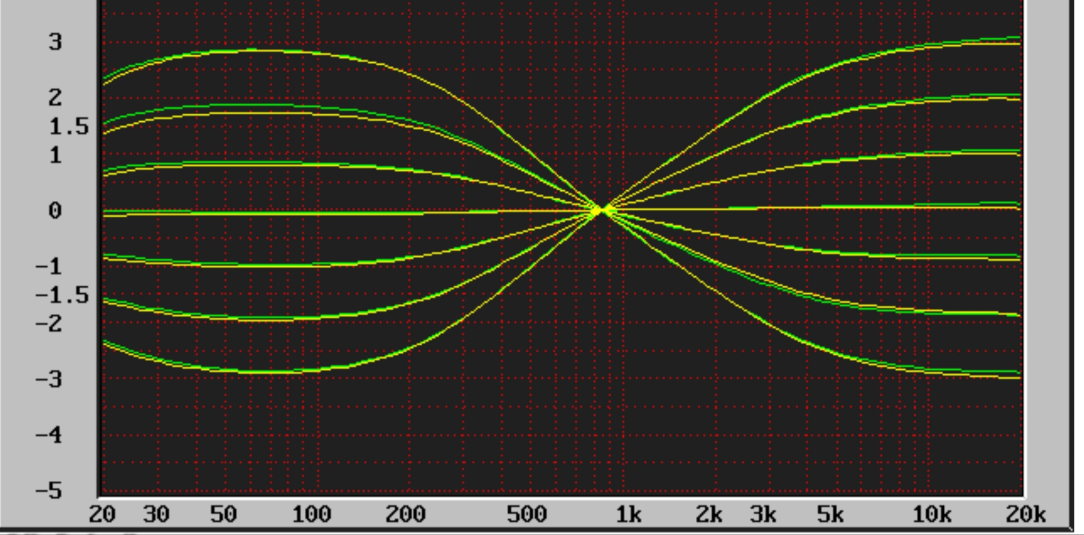Click the 30 frequency axis label

(156, 514)
